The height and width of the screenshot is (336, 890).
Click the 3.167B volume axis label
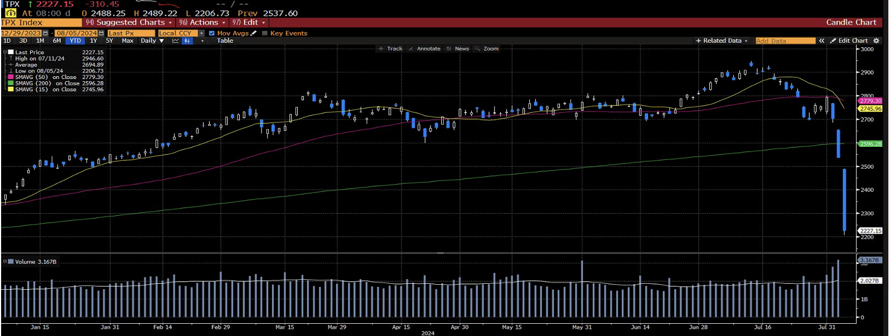(869, 260)
